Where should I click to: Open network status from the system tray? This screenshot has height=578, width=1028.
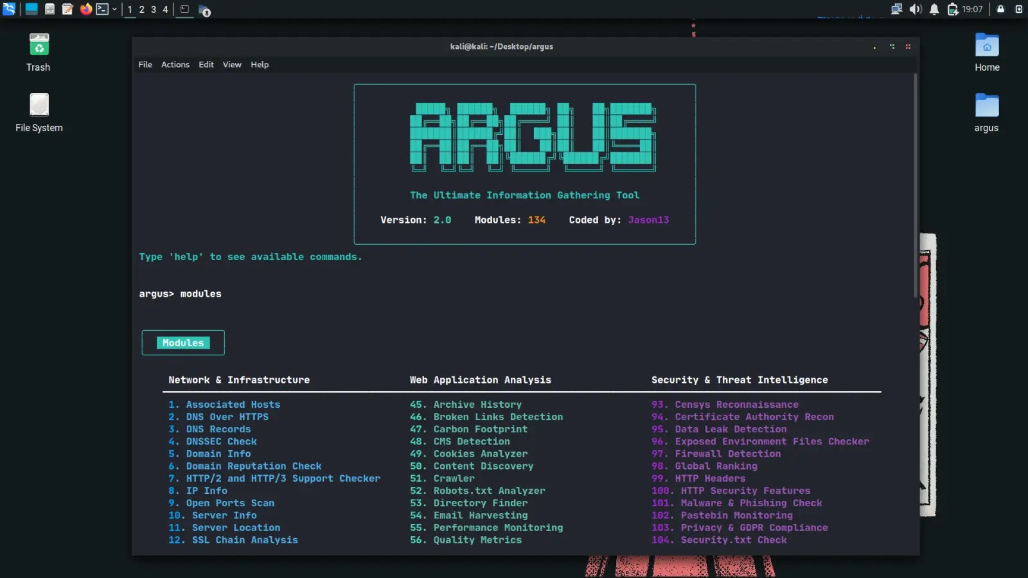pos(897,8)
